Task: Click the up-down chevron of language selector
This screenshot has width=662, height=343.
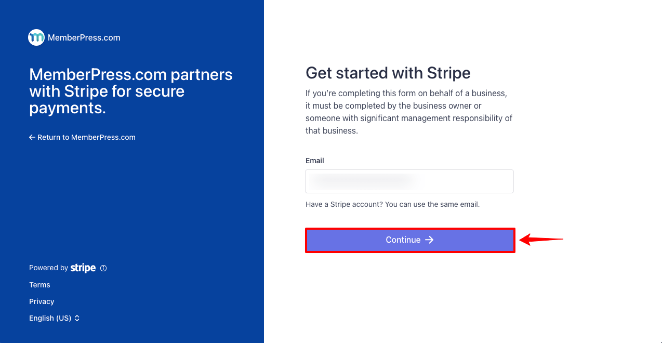Action: [77, 318]
